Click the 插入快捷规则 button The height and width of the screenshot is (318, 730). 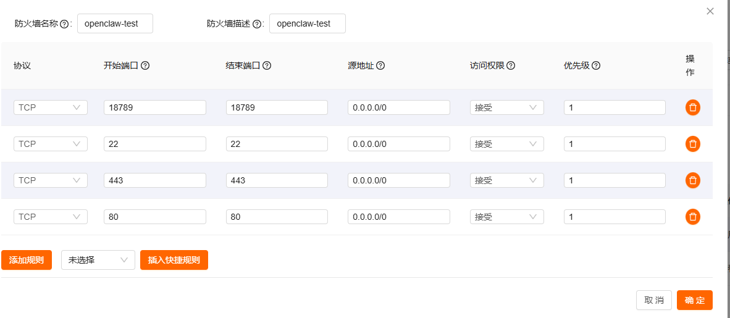point(174,260)
